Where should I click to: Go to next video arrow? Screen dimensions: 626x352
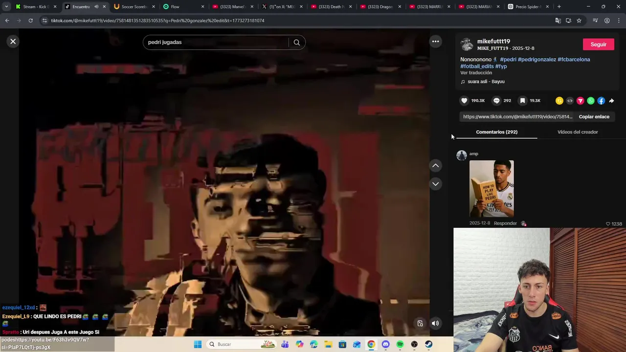coord(435,184)
